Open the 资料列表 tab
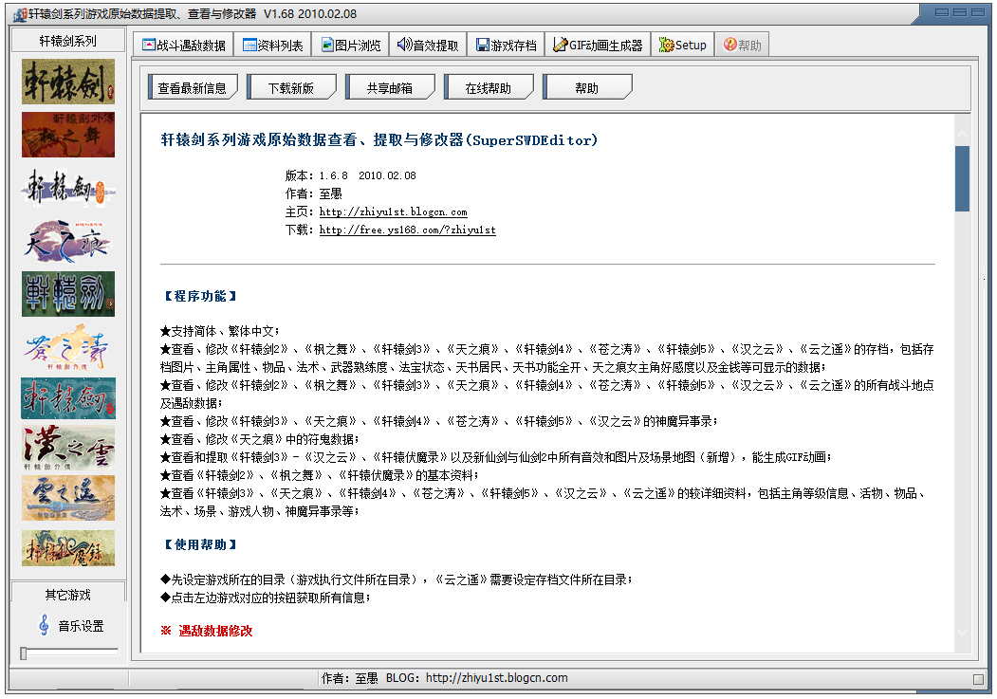The width and height of the screenshot is (997, 699). coord(273,46)
